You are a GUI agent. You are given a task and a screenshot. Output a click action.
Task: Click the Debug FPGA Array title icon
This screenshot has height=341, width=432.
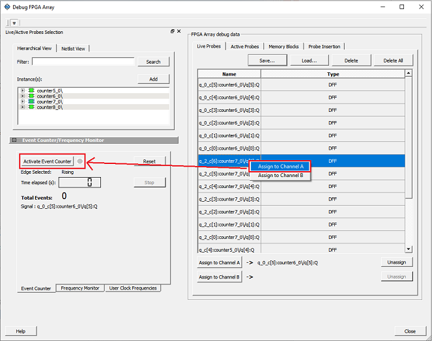point(7,7)
